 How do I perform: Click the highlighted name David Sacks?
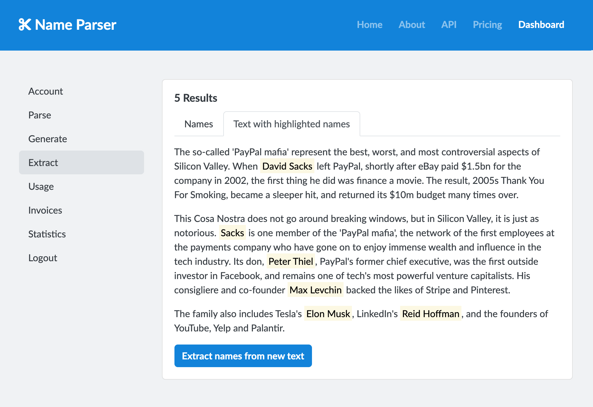(287, 166)
